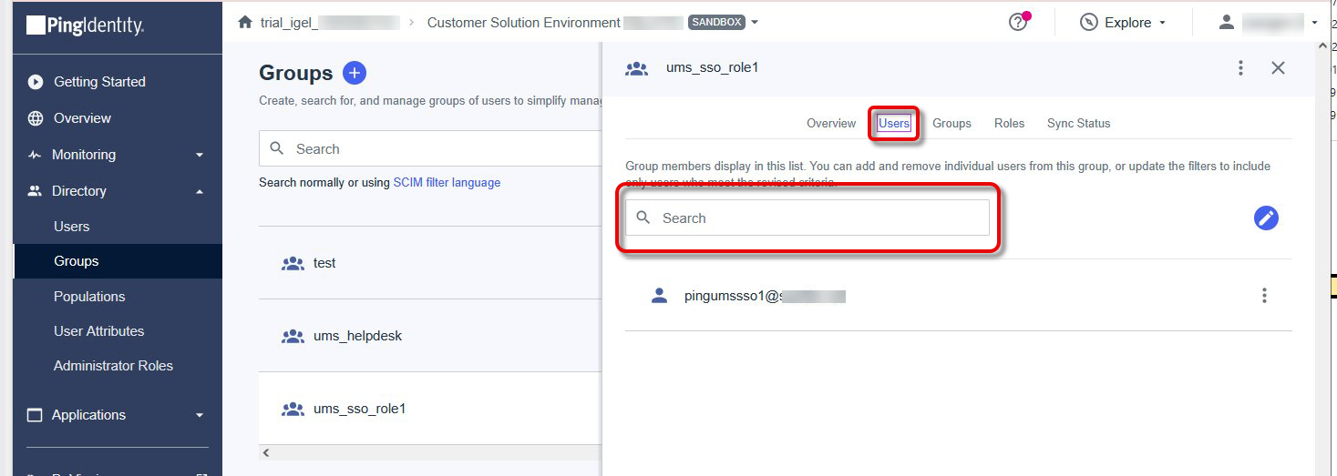1337x476 pixels.
Task: Open the SCIM filter language link
Action: click(x=447, y=182)
